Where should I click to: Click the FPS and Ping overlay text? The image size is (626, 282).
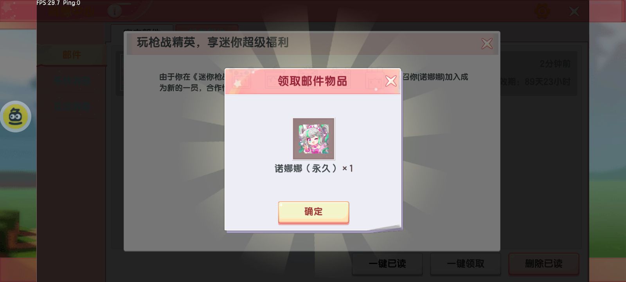(58, 3)
